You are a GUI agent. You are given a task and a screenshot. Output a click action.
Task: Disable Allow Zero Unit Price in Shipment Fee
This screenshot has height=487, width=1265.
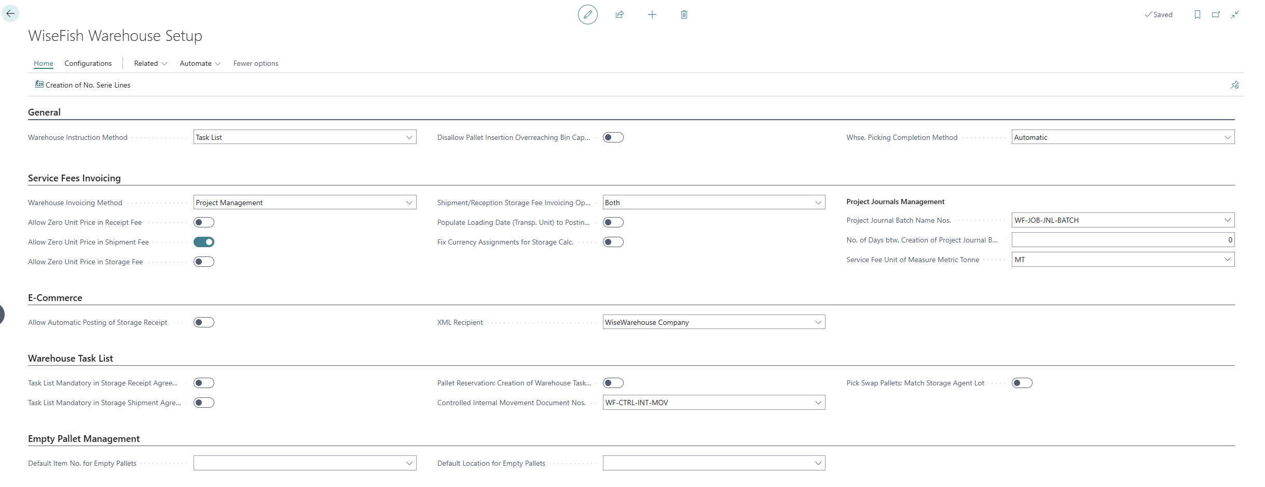204,242
